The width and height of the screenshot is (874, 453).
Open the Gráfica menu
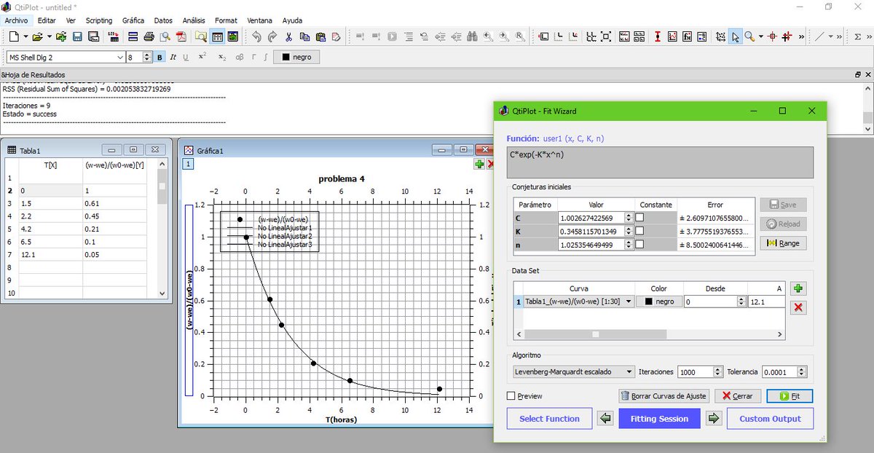click(x=133, y=20)
